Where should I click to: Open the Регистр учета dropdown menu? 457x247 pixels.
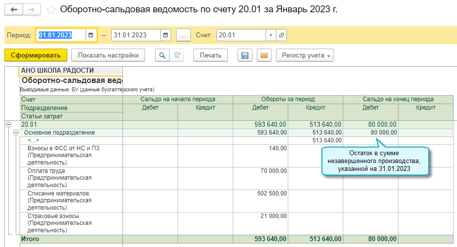click(305, 55)
